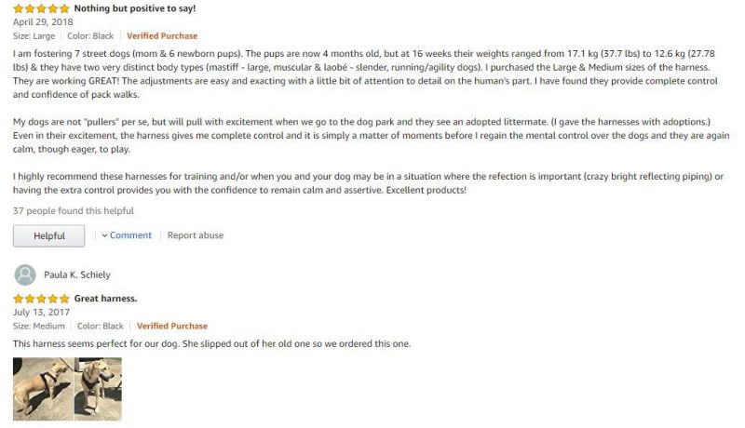Viewport: 745px width, 428px height.
Task: Click the Color: Black label on first review
Action: [90, 36]
